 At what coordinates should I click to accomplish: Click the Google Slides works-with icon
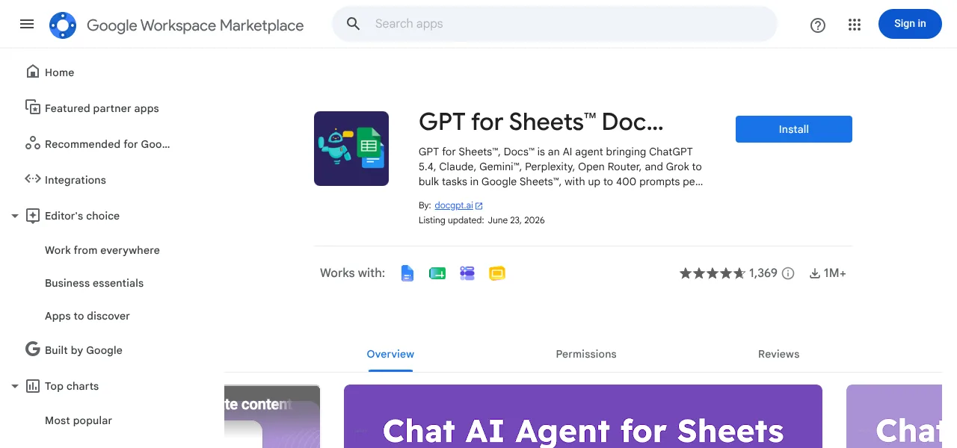pyautogui.click(x=497, y=273)
